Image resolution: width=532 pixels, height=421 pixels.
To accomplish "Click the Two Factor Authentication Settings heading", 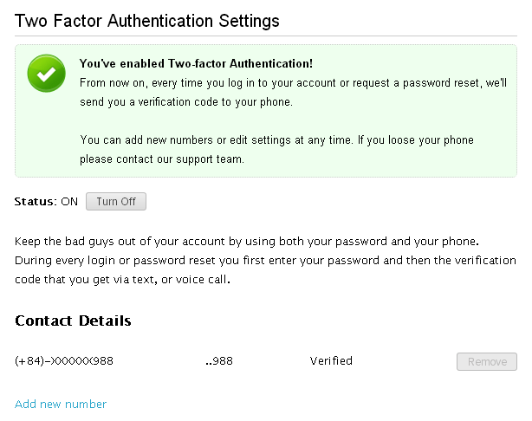I will (x=147, y=21).
